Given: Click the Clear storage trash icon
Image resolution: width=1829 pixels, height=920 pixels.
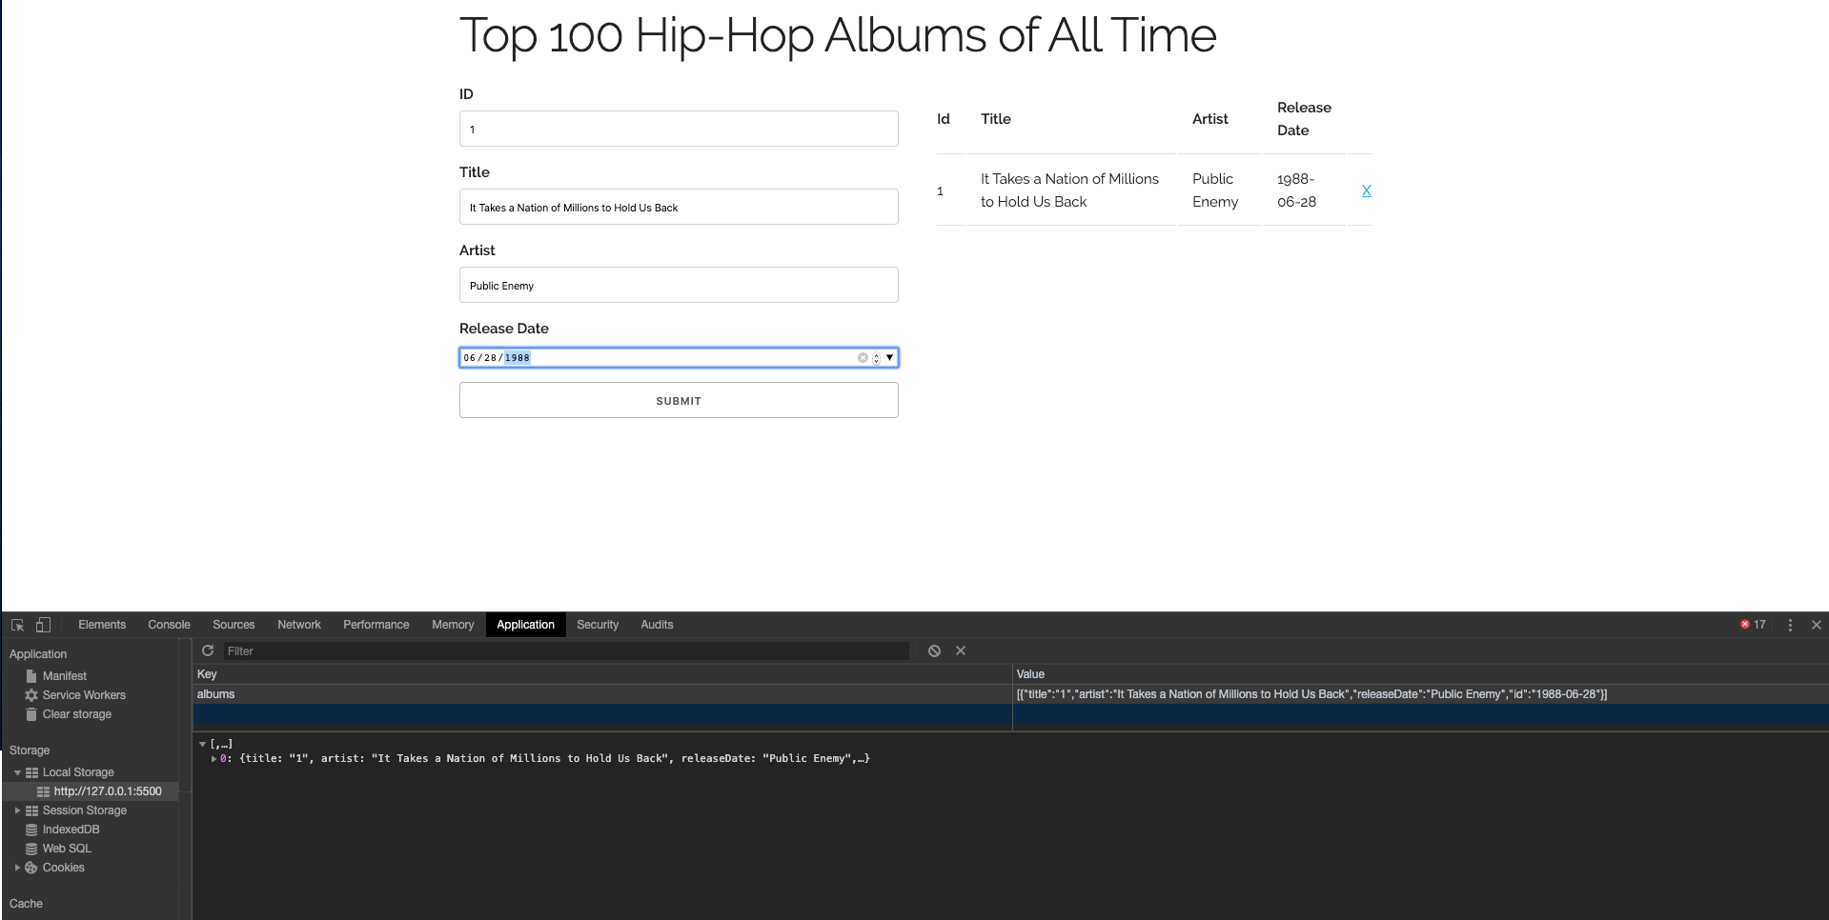Looking at the screenshot, I should 31,714.
